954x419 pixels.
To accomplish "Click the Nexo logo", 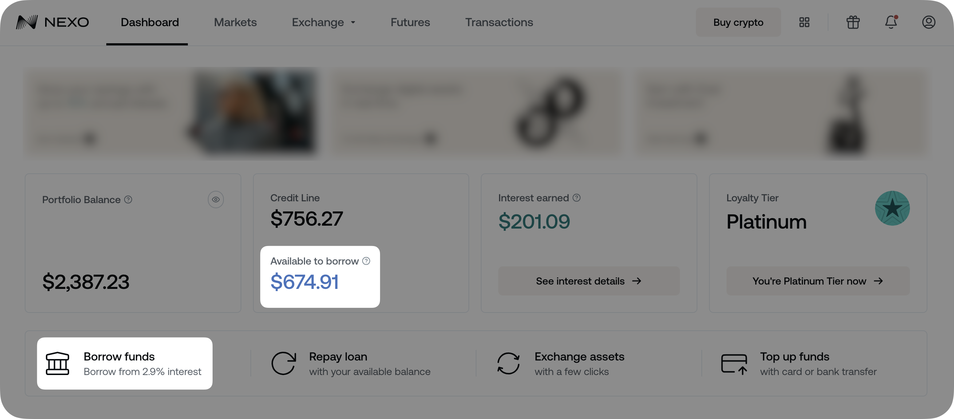I will (52, 23).
